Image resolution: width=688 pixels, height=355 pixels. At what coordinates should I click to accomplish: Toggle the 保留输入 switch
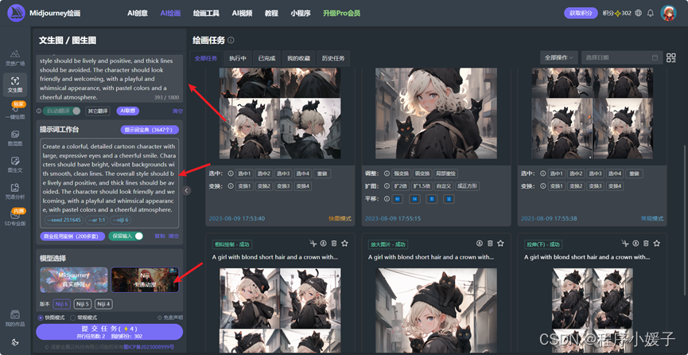(x=126, y=236)
